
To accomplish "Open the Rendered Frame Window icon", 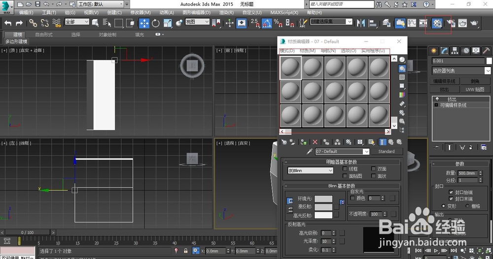I will point(462,23).
